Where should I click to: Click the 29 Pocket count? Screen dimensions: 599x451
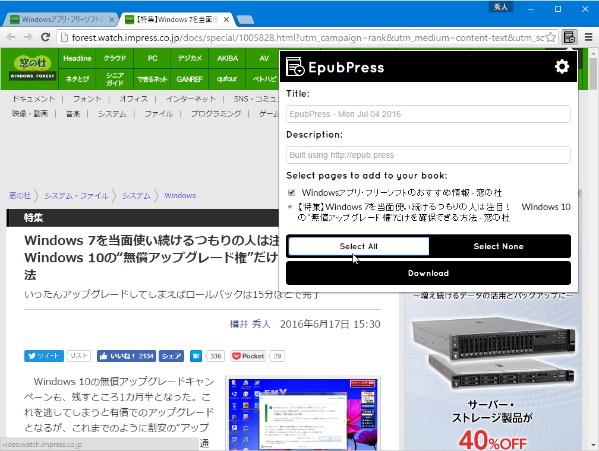(x=278, y=356)
